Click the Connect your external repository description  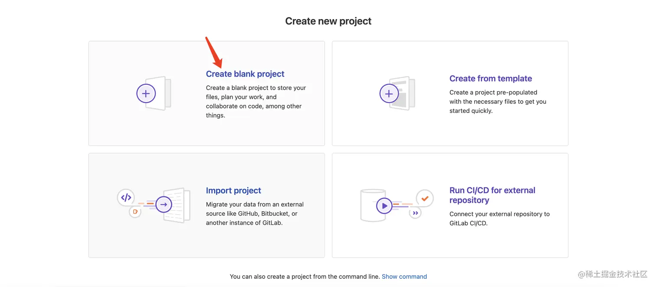pos(499,219)
